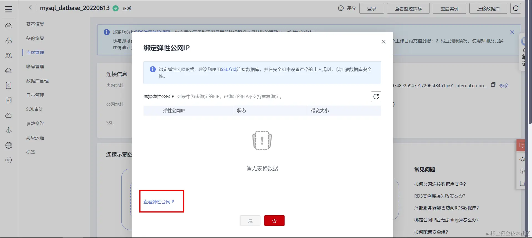Open FAQ 如何配置安全组?
Viewport: 532px width, 238px height.
tap(431, 232)
